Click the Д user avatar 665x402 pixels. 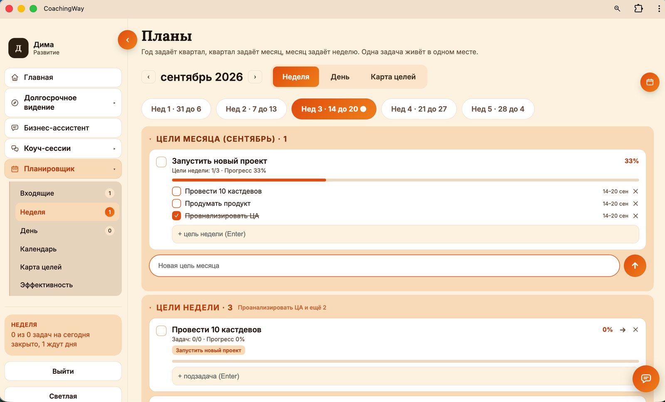[18, 48]
